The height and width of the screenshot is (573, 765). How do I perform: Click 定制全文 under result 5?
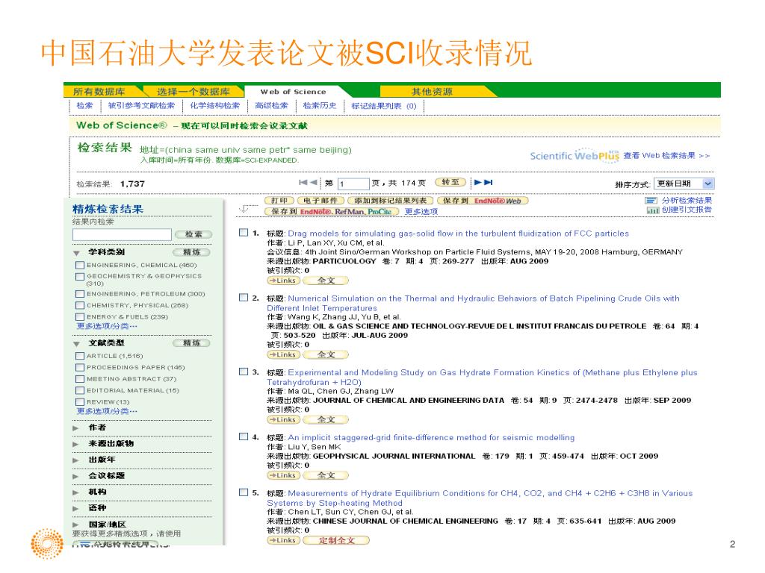coord(336,540)
